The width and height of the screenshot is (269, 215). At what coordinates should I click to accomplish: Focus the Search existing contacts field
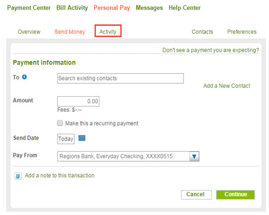[121, 78]
